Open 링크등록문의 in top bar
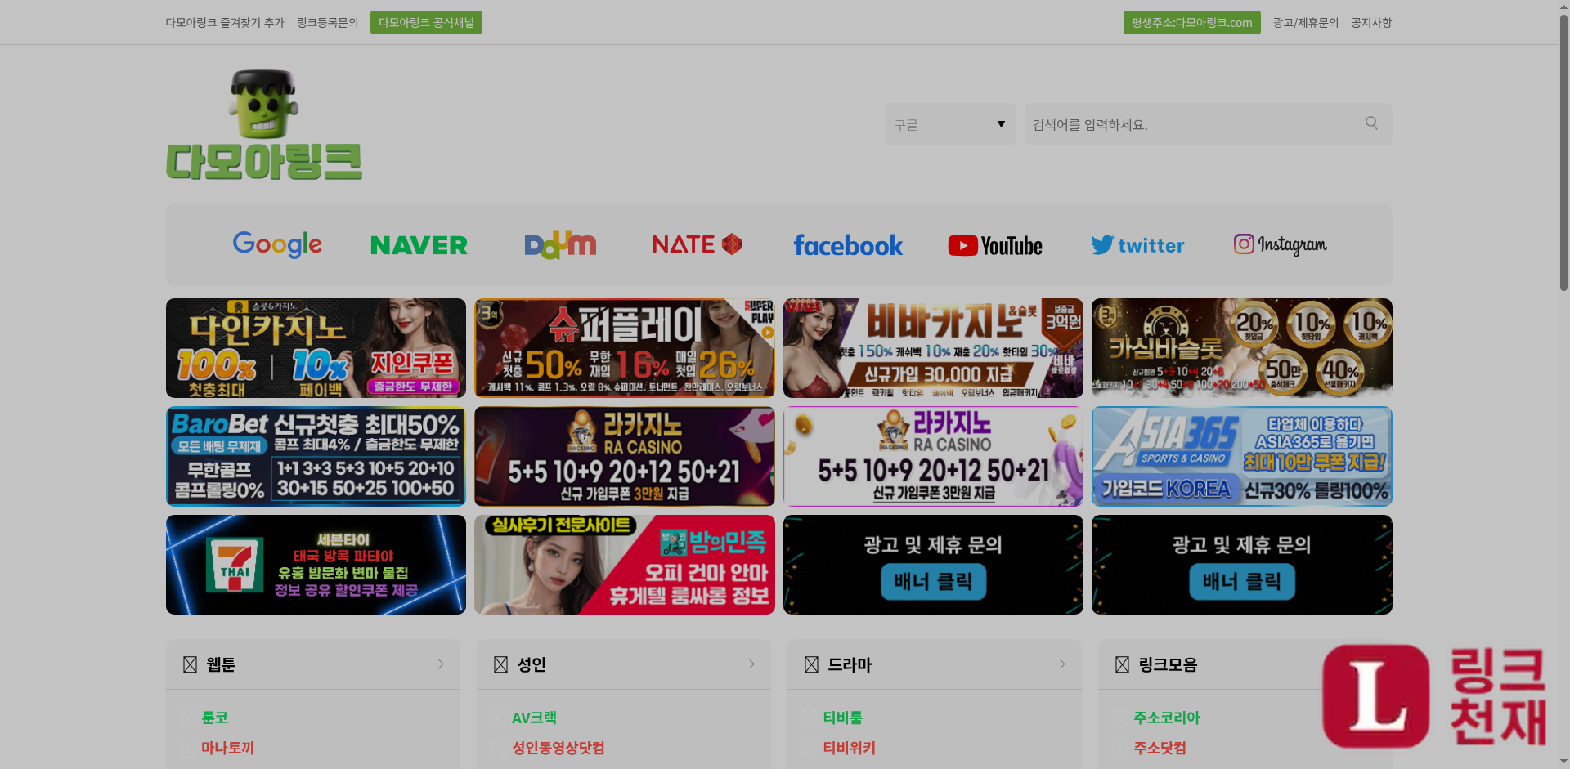Screen dimensions: 1570x769 (327, 23)
